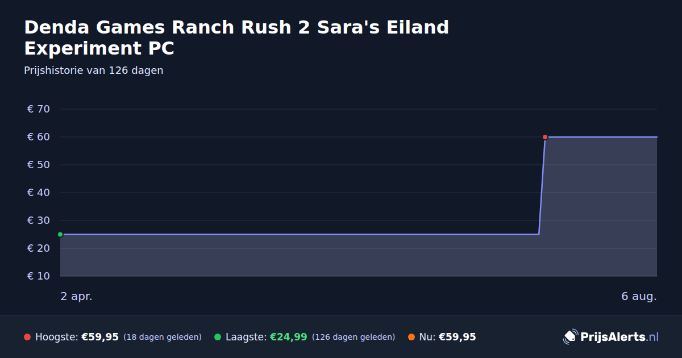Open the PrijsAlerts.nl brand link

tap(611, 337)
